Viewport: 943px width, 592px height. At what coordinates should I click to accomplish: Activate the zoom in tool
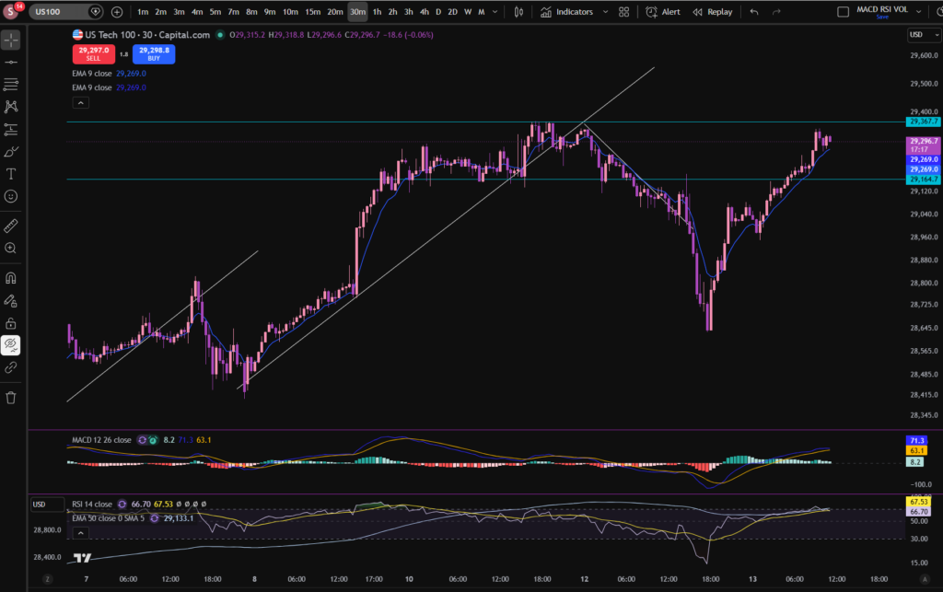tap(11, 249)
